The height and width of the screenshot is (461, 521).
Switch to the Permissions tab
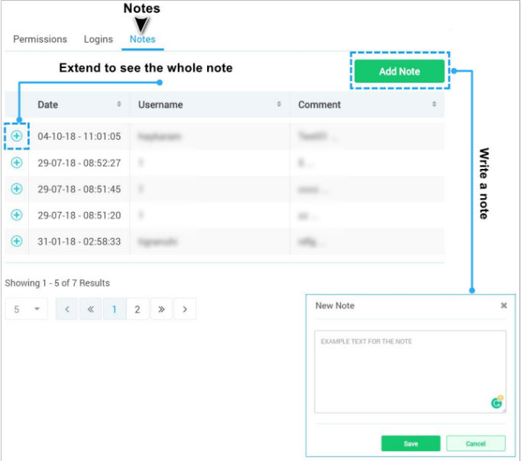click(40, 39)
